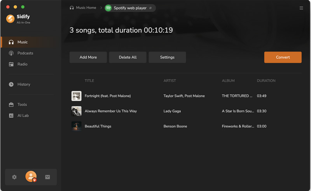Open the AI Lab section

pyautogui.click(x=23, y=116)
